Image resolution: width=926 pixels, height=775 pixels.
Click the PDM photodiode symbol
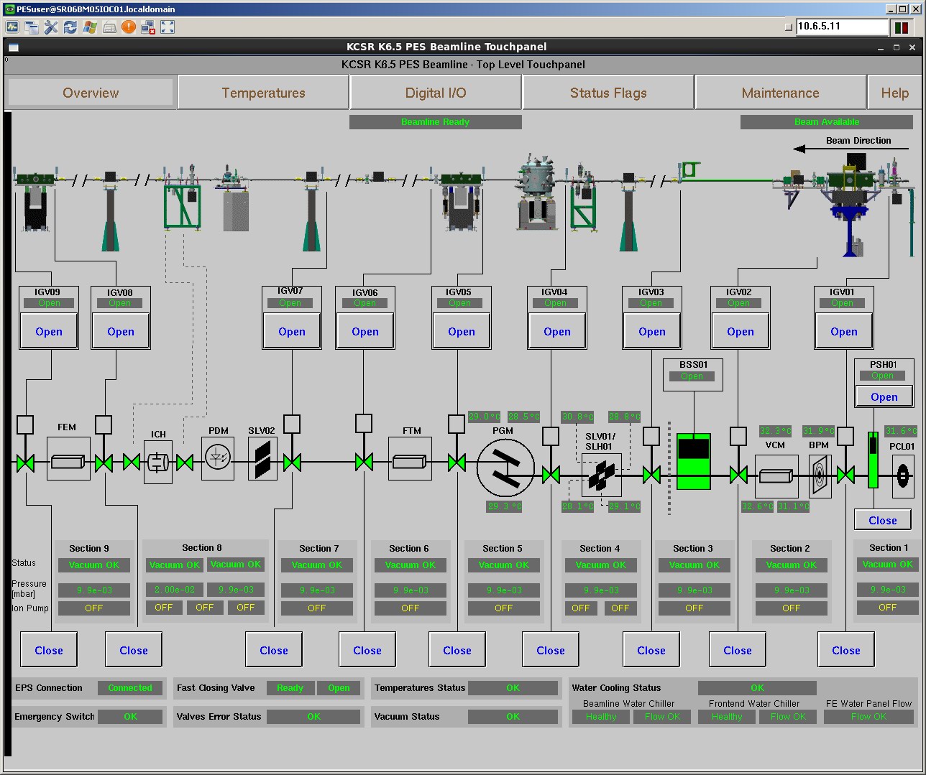[218, 458]
